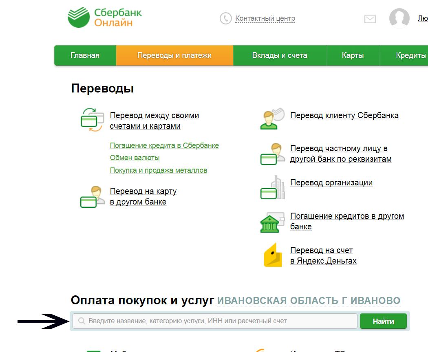Open Перевод клиенту Сбербанка link
This screenshot has height=352, width=428.
(x=344, y=115)
